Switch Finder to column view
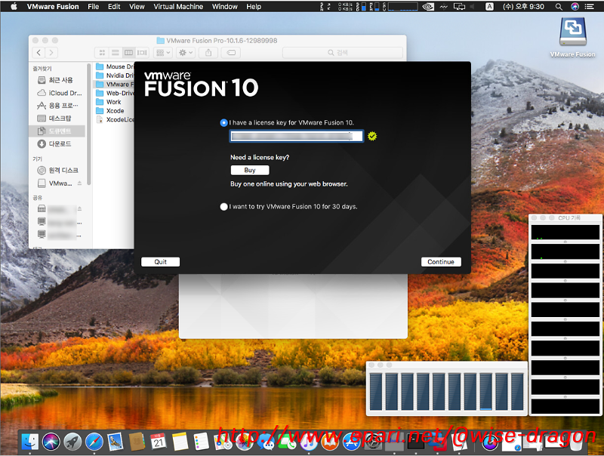 [x=128, y=52]
